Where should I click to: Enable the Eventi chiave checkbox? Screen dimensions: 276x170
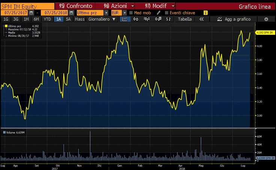coord(166,13)
